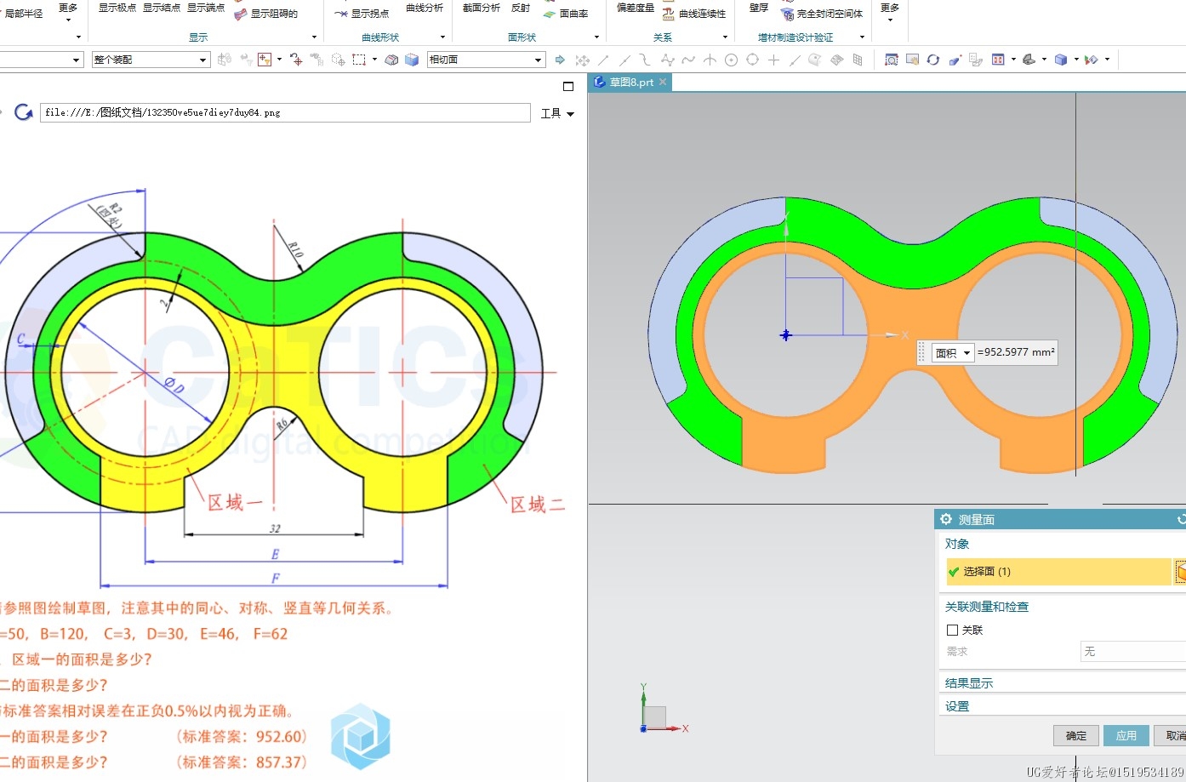Click the blue shaded cube rendering icon
1186x782 pixels.
1061,60
